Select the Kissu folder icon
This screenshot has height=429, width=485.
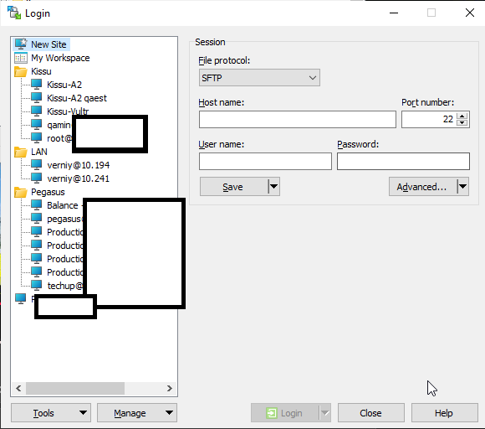[x=21, y=71]
